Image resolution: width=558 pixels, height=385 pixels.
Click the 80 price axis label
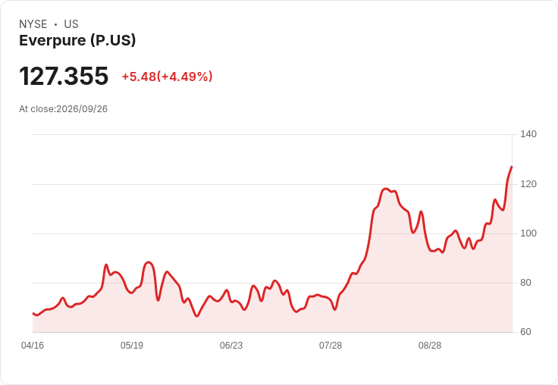pos(525,283)
